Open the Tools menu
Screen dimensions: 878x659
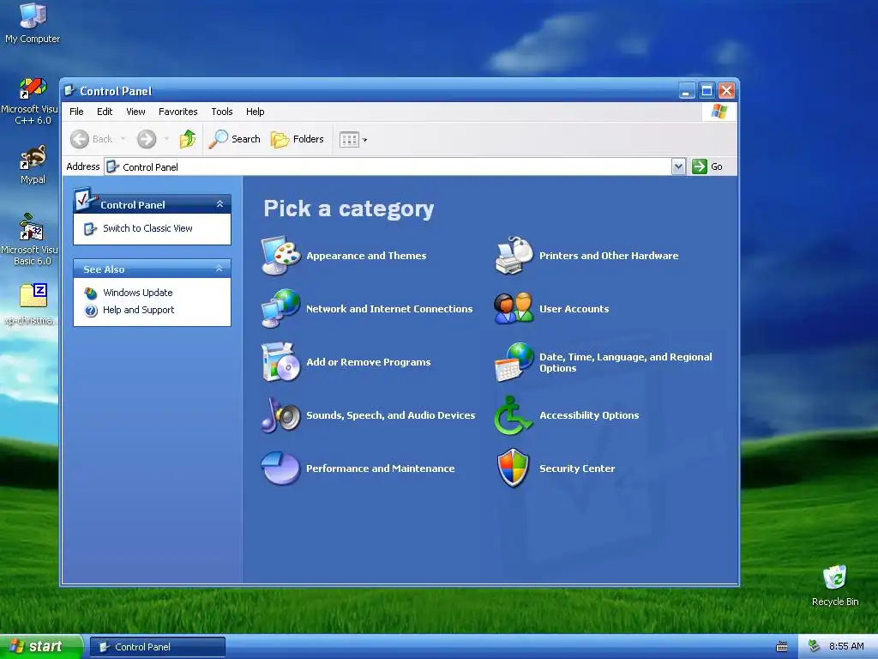pyautogui.click(x=222, y=112)
